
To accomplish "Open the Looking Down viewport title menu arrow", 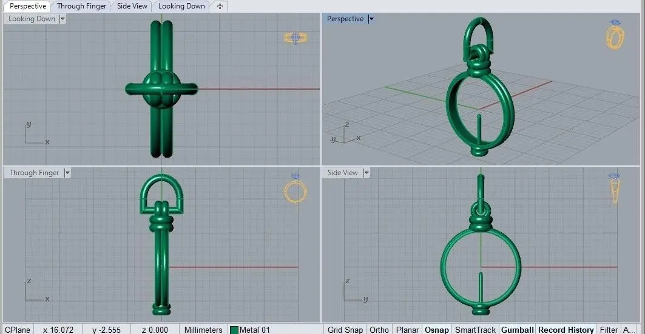I will click(x=62, y=19).
